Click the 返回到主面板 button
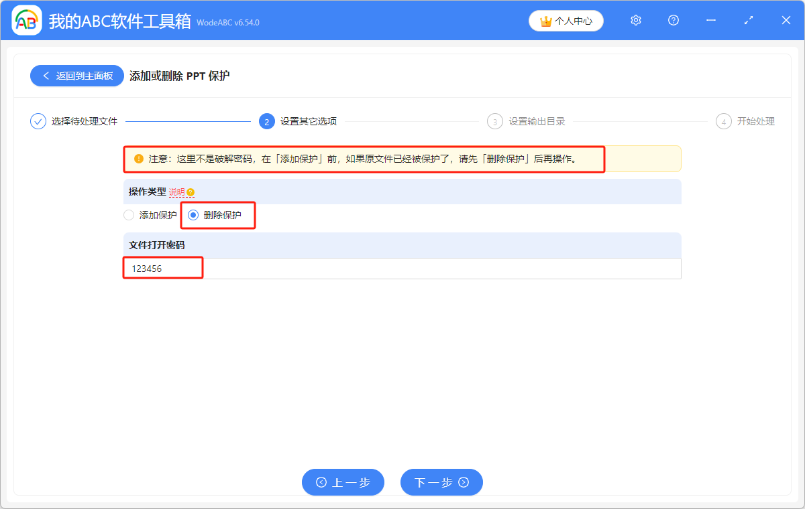Viewport: 805px width, 509px height. tap(76, 76)
